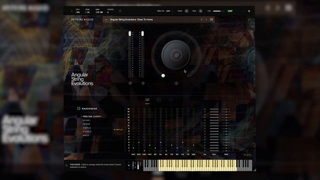Select the Visible randomise mode
Image resolution: width=320 pixels, height=180 pixels.
point(87,131)
